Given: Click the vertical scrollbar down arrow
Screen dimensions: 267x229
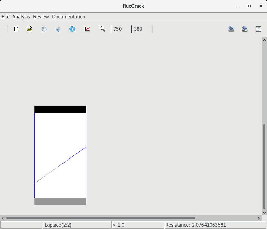Looking at the screenshot, I should pos(264,213).
